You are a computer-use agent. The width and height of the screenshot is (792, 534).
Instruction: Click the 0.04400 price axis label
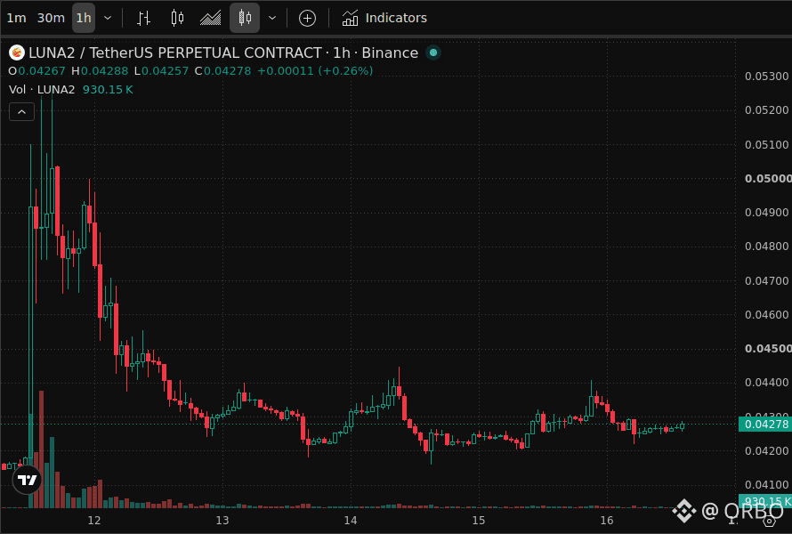click(767, 383)
